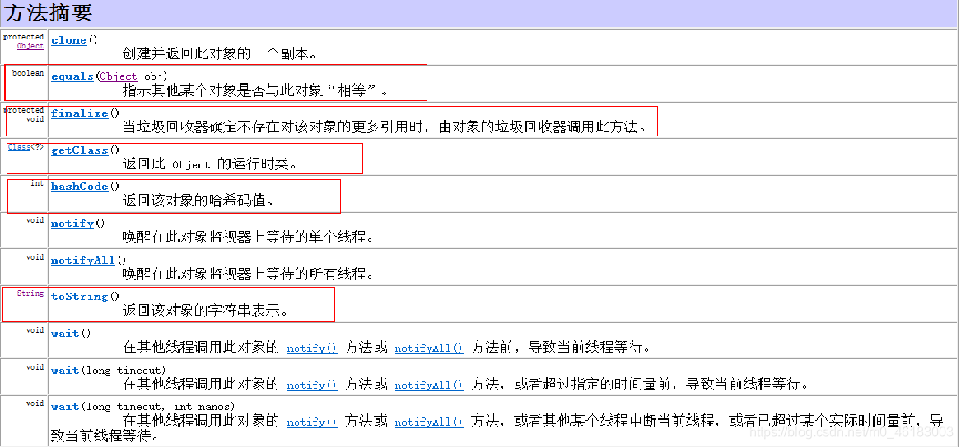961x447 pixels.
Task: Follow notifyAll() link in wait(long timeout, int nanos) description
Action: pyautogui.click(x=429, y=422)
